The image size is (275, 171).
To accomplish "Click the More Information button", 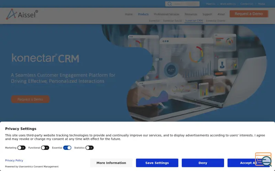I will click(x=111, y=163).
